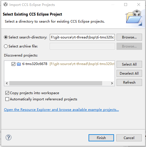Click the horizontal scrollbar thumb in project list
Viewport: 146px width, 147px height.
click(56, 83)
